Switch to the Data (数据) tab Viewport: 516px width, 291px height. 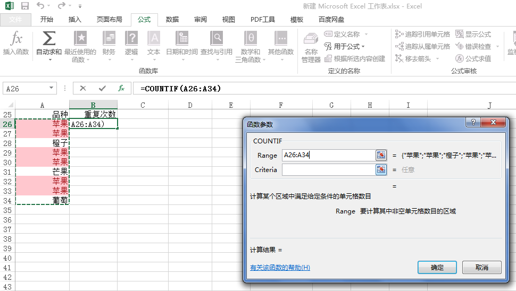(172, 19)
